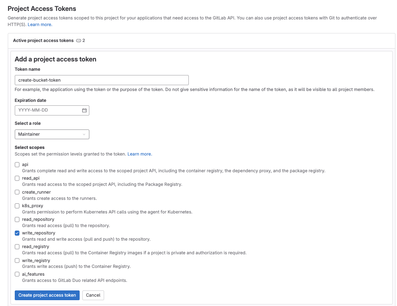Click the role dropdown chevron arrow
The height and width of the screenshot is (306, 397).
84,135
